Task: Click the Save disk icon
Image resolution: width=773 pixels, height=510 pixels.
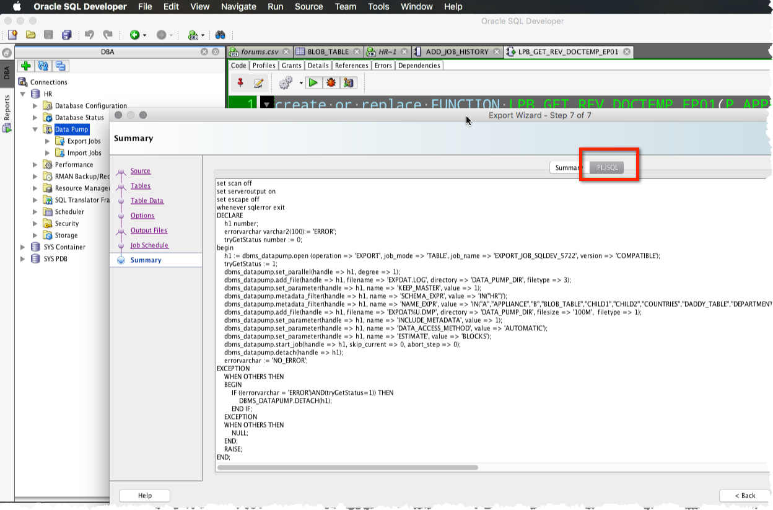Action: coord(48,35)
